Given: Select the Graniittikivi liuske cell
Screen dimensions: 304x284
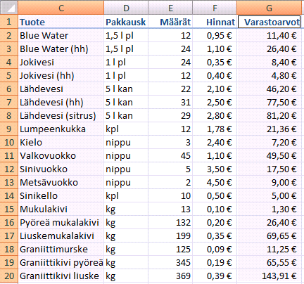Looking at the screenshot, I should (61, 276).
